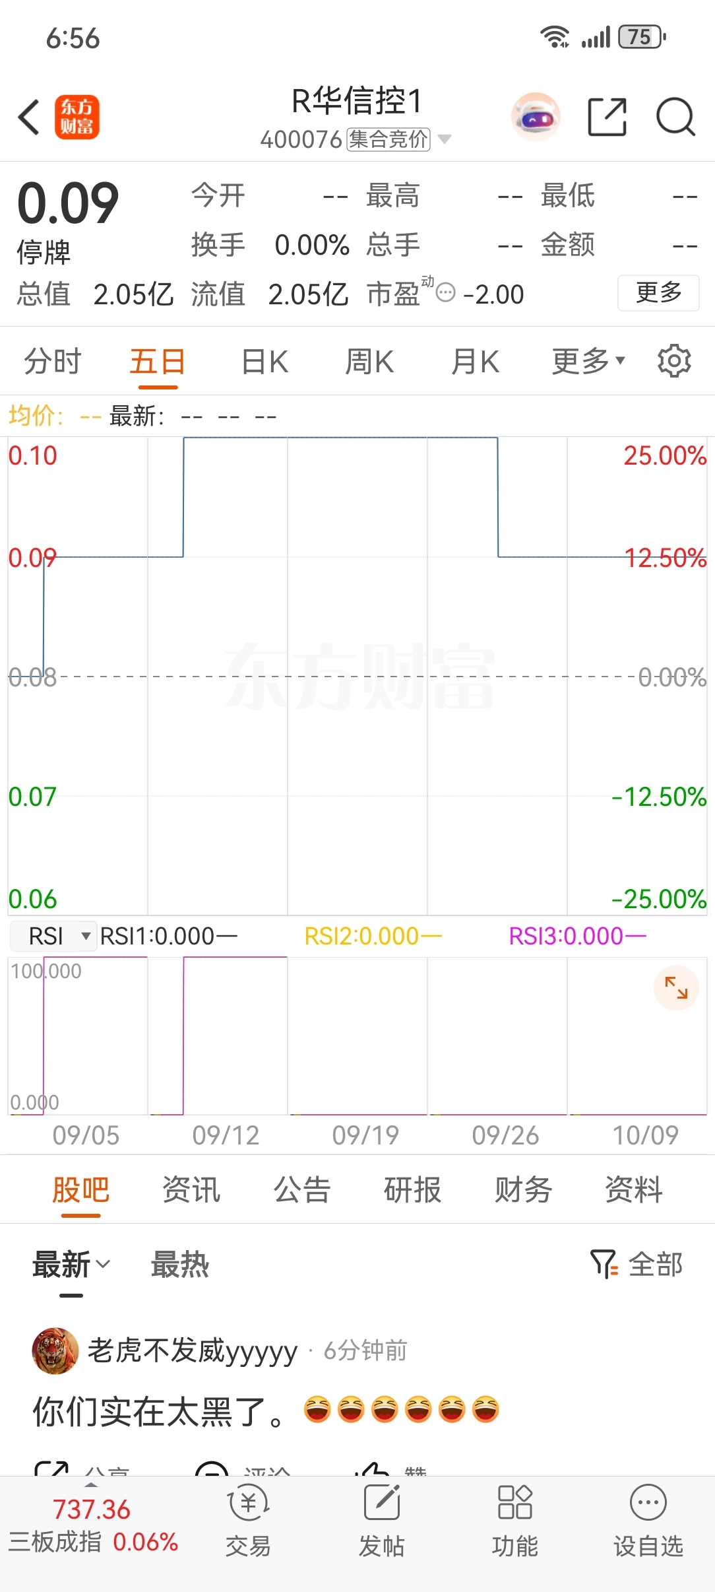The image size is (715, 1592).
Task: Switch to the 公告 tab
Action: pyautogui.click(x=302, y=1190)
